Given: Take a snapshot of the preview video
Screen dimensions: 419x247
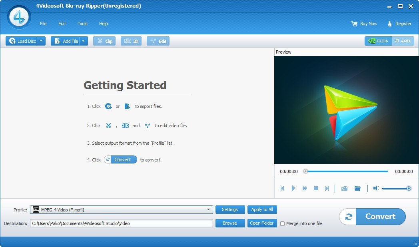Looking at the screenshot, I should (344, 188).
